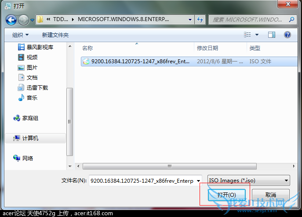Screen dimensions: 302x217
Task: Select 迅雷下载 in the navigation pane
Action: pos(37,88)
